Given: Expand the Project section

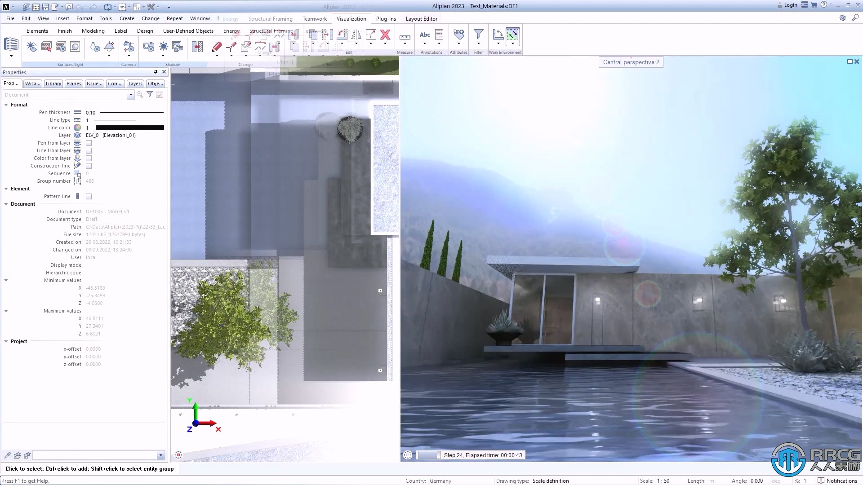Looking at the screenshot, I should pos(6,341).
